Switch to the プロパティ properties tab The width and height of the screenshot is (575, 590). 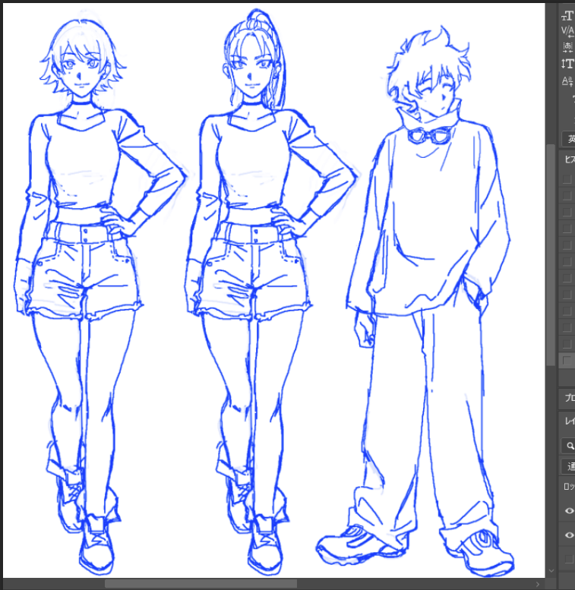click(x=570, y=397)
